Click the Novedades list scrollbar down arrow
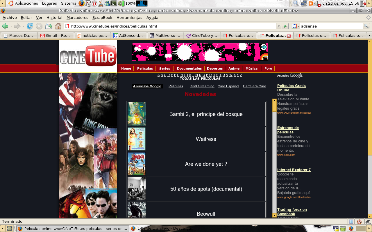372x232 pixels. pos(274,215)
